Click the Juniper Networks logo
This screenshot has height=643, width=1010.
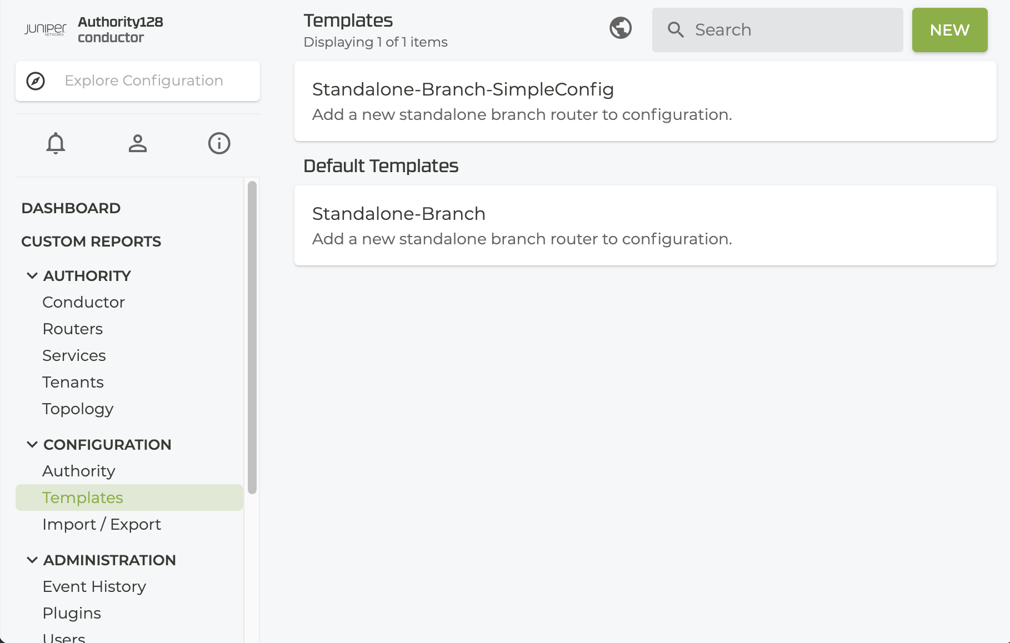(x=46, y=29)
